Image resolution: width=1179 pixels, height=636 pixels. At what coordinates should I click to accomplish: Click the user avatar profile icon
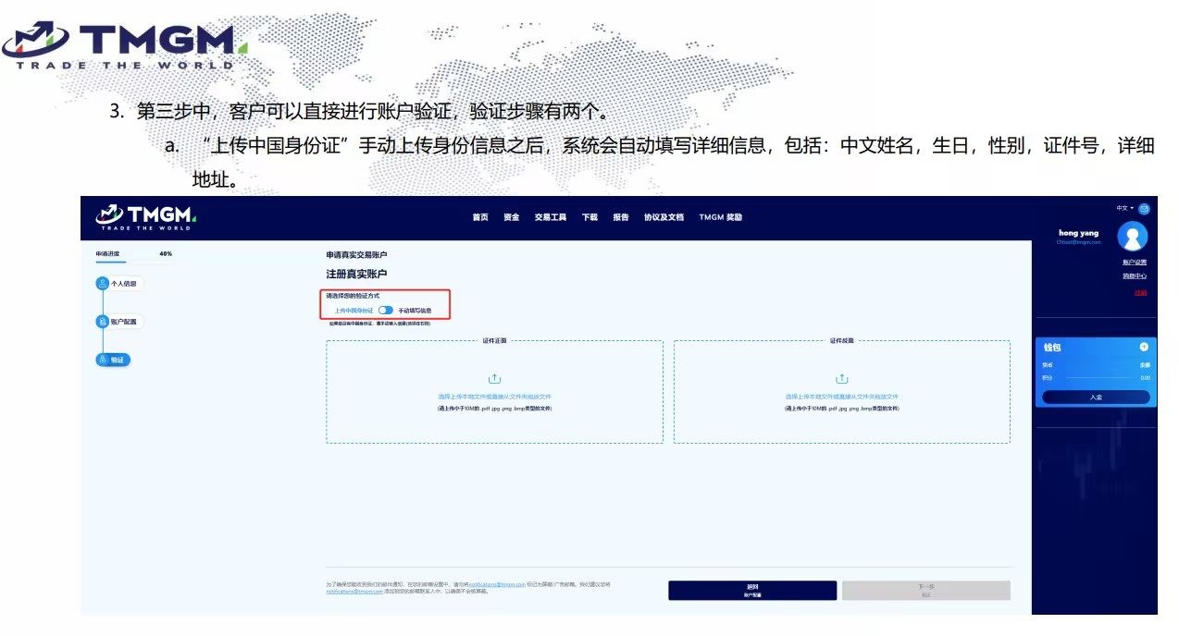pos(1133,237)
